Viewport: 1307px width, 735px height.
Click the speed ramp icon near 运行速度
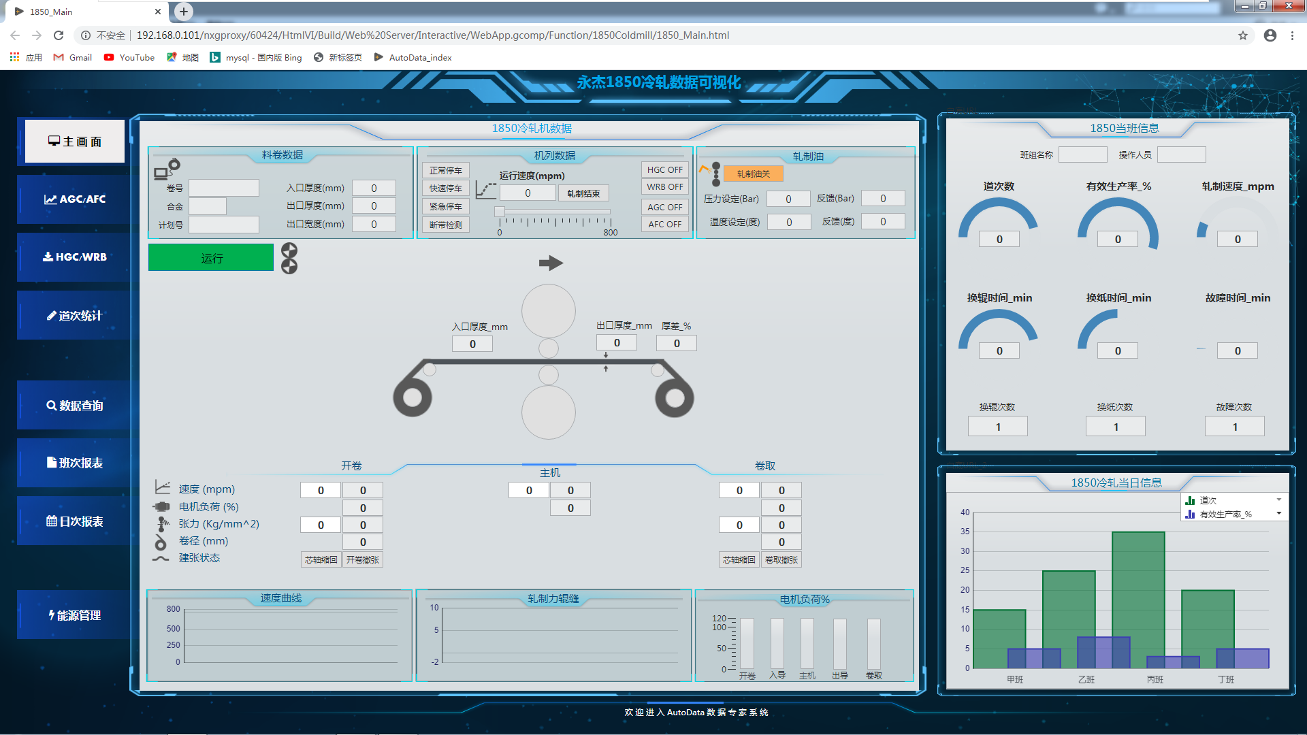[485, 190]
